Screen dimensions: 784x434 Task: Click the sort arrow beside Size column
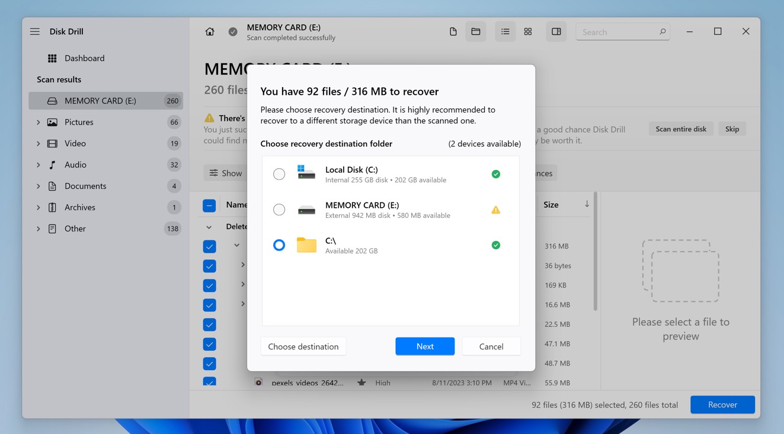pos(587,204)
